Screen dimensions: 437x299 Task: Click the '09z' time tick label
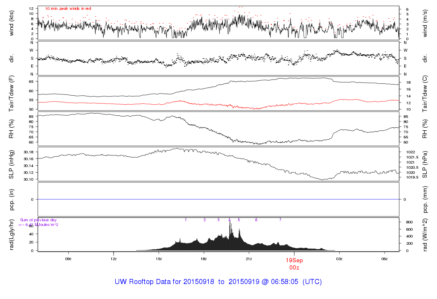[x=68, y=259]
